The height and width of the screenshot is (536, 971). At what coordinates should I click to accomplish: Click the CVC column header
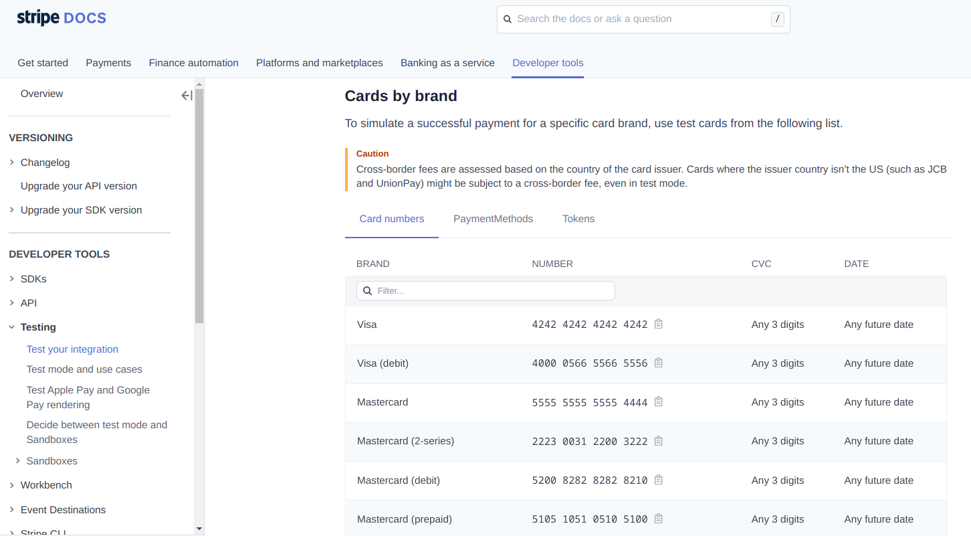pos(762,264)
